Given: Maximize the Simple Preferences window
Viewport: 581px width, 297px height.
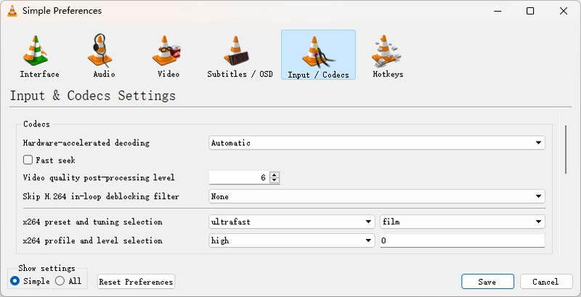Looking at the screenshot, I should 530,11.
